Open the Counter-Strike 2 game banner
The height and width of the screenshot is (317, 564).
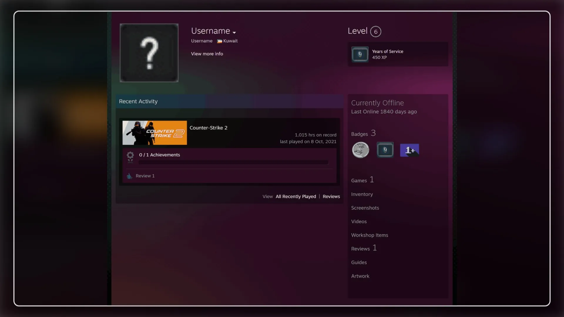(155, 133)
